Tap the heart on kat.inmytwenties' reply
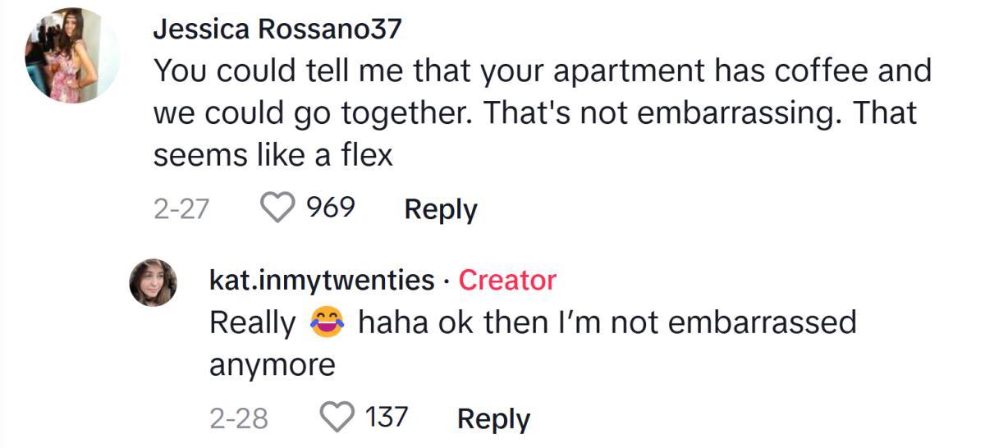The height and width of the screenshot is (448, 985). 337,418
